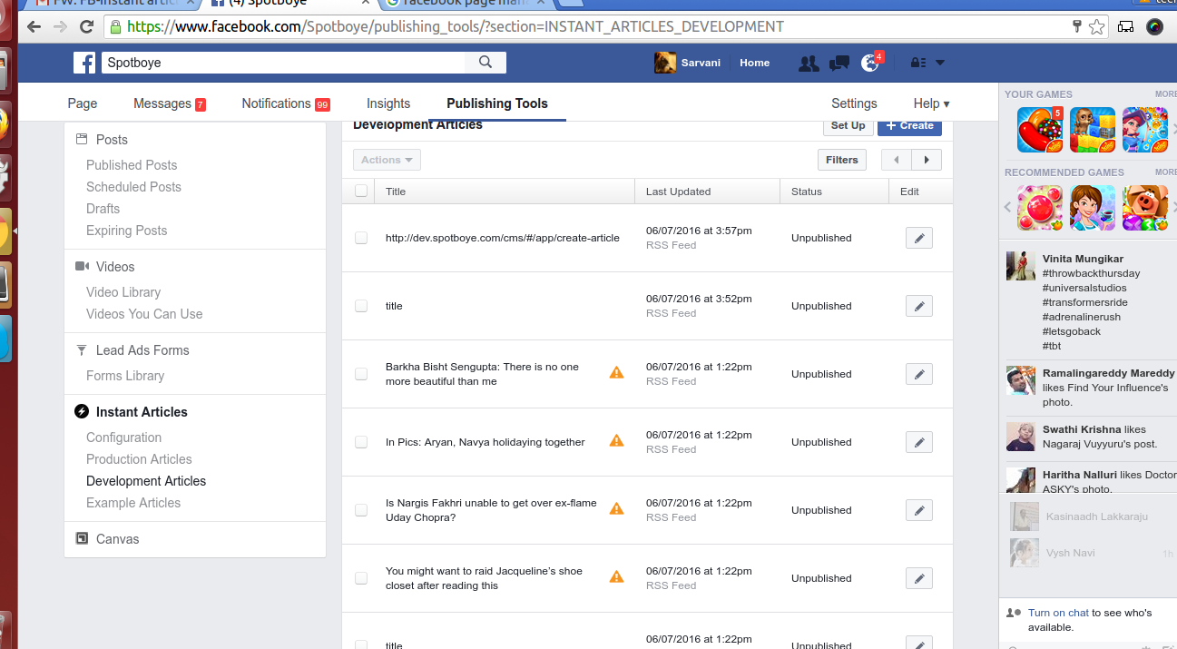This screenshot has height=649, width=1177.
Task: Open the Filters button
Action: (x=842, y=160)
